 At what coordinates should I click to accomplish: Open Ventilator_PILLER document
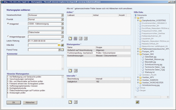[149, 75]
